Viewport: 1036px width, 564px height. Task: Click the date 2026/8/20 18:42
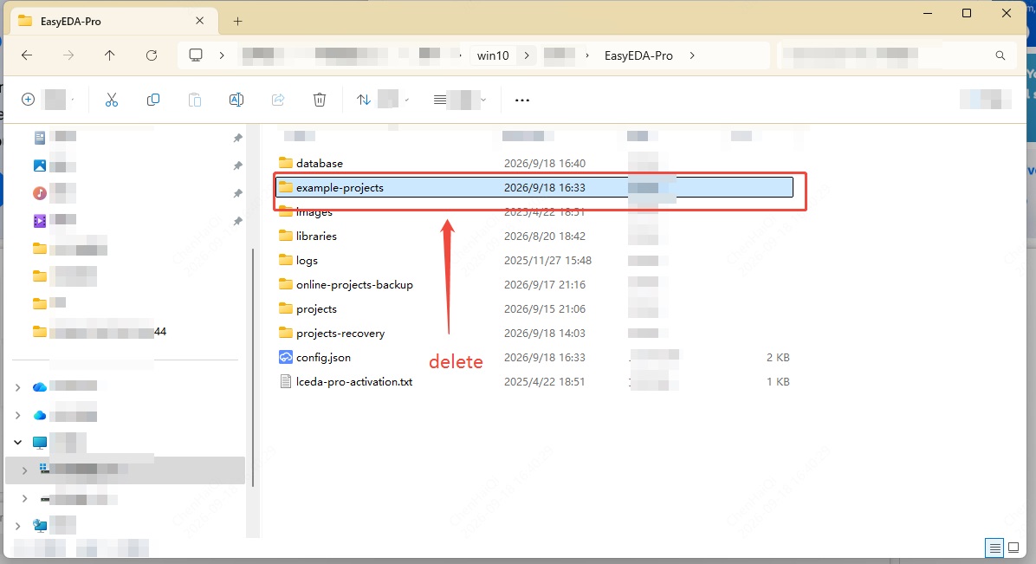pos(545,236)
